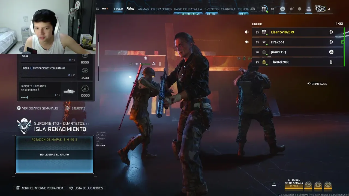Click the 3500 XP reward icon

[x=85, y=71]
